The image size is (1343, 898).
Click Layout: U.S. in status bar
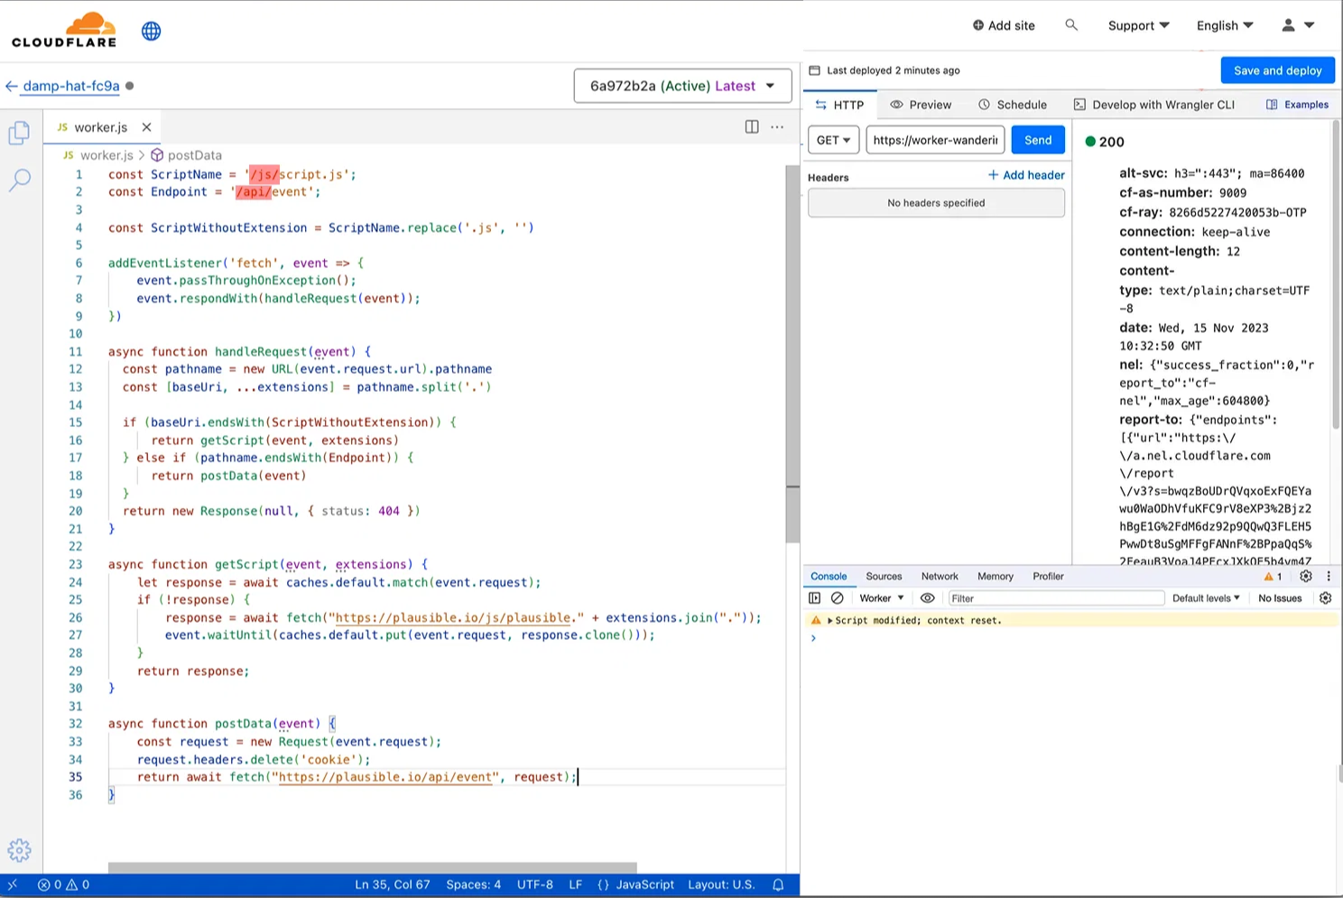pos(721,885)
